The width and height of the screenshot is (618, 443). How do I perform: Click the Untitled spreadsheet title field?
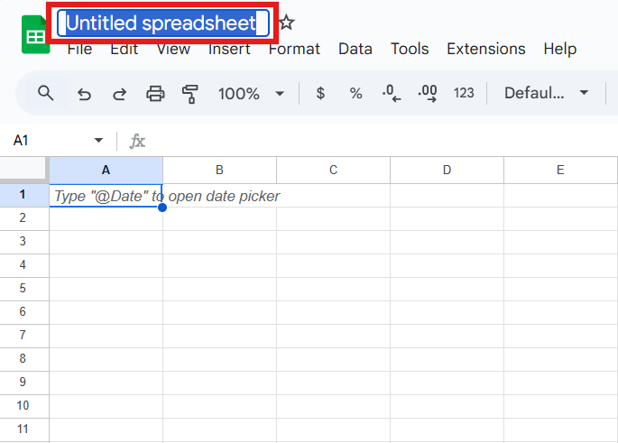click(x=162, y=23)
